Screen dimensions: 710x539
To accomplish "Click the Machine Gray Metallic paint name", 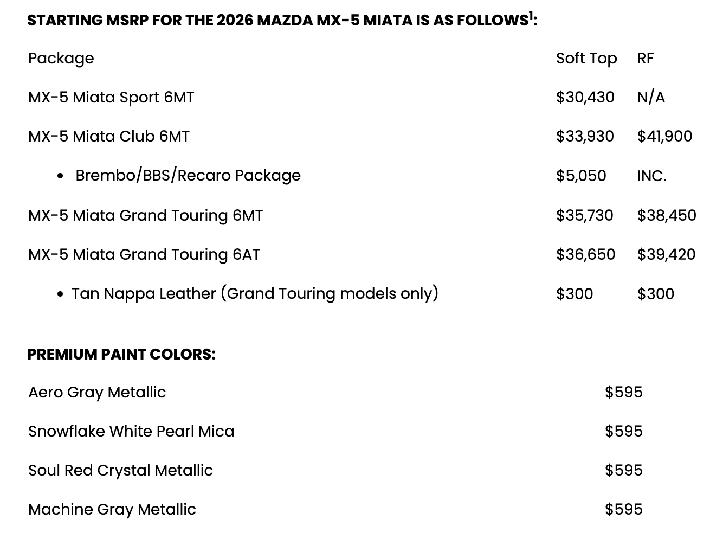I will 112,509.
